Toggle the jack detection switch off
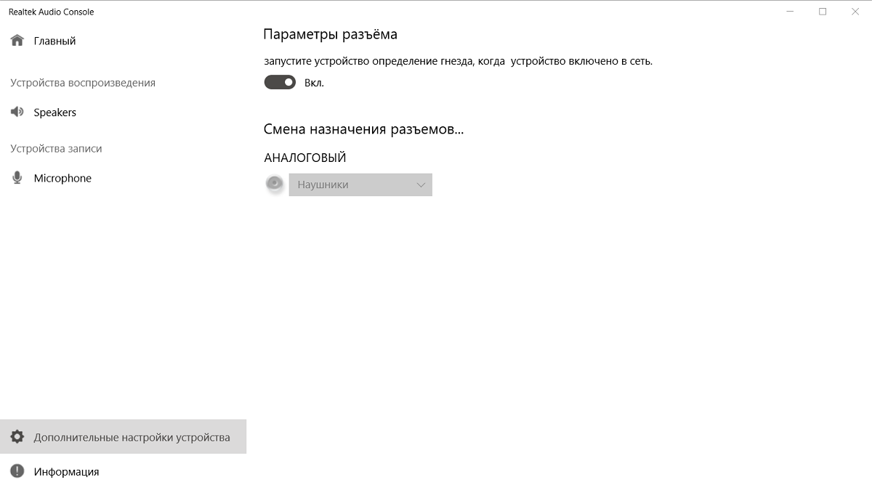This screenshot has height=488, width=872. (x=280, y=82)
